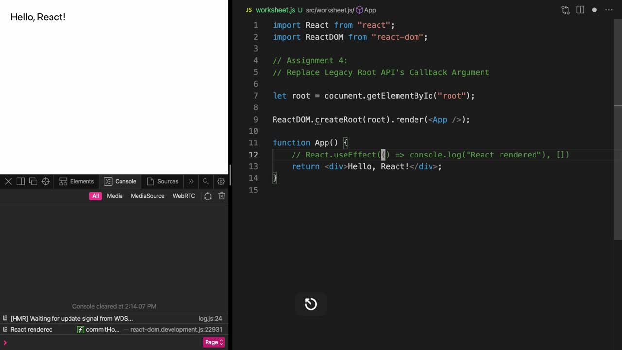The height and width of the screenshot is (350, 622).
Task: Click the React rendered log message
Action: pos(32,330)
